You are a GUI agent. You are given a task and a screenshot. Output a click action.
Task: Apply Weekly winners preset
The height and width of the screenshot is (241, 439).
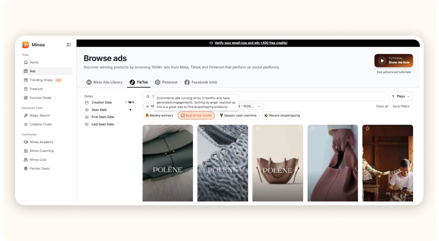tap(159, 116)
